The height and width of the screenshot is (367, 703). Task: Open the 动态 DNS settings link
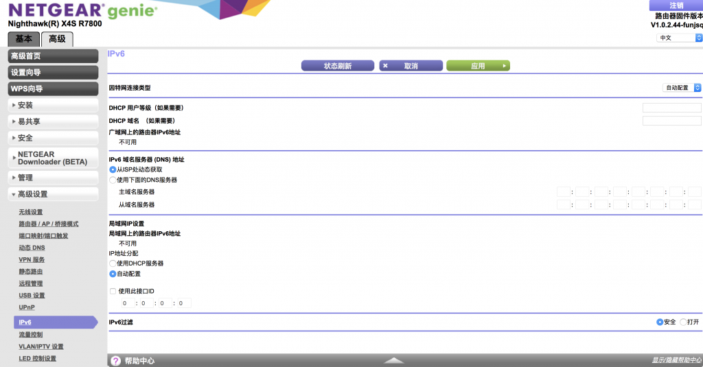32,248
